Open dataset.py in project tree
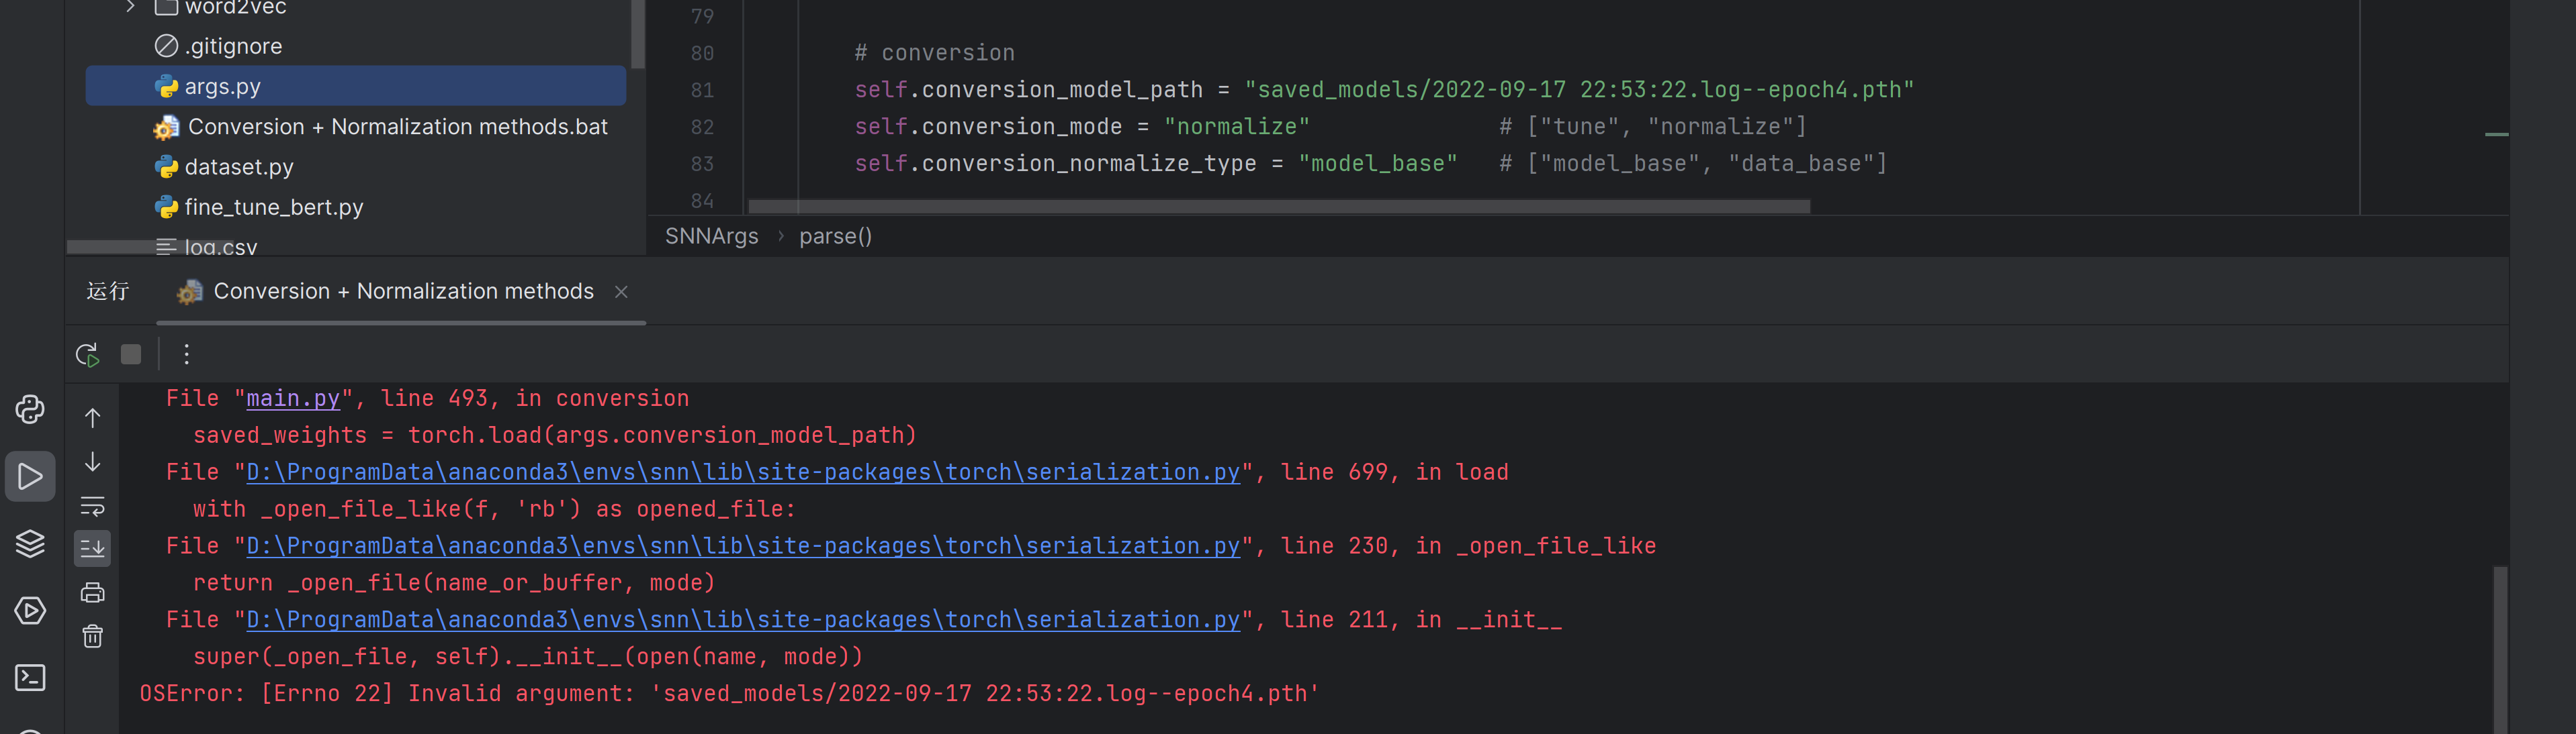Image resolution: width=2576 pixels, height=734 pixels. pos(239,167)
